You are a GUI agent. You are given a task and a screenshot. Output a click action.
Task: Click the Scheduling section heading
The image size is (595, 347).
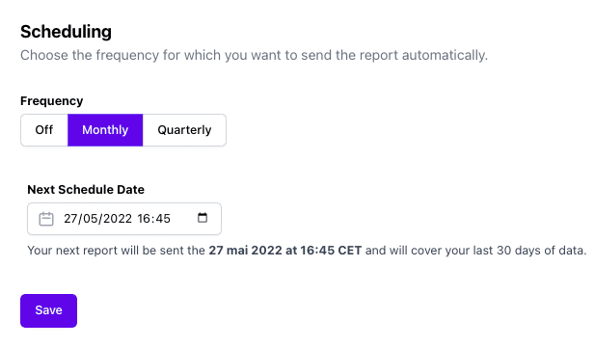(x=66, y=32)
